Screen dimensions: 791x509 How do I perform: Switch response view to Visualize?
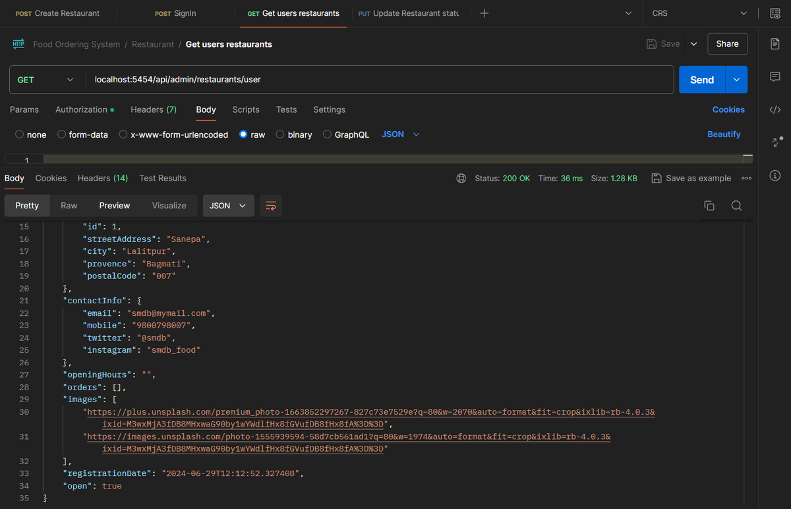pos(169,206)
